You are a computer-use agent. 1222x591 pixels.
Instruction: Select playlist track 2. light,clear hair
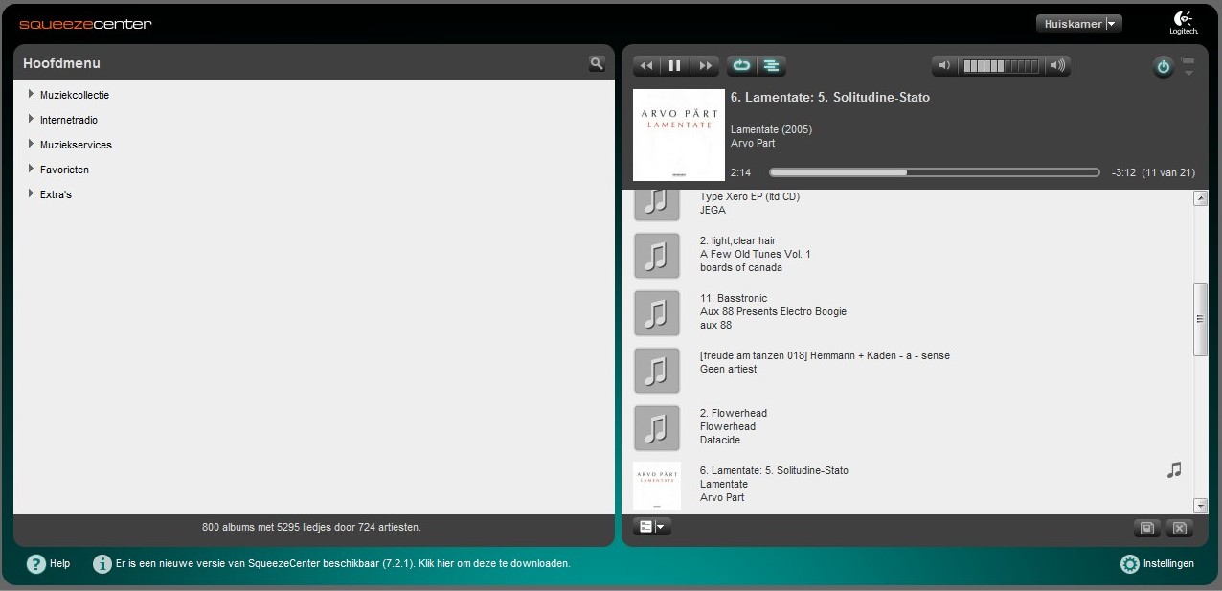[737, 240]
